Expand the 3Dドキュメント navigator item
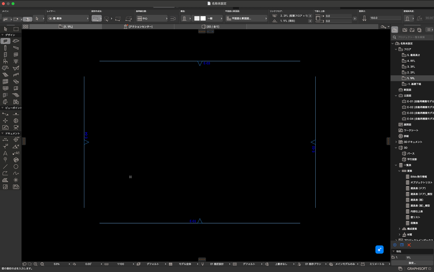Image resolution: width=434 pixels, height=272 pixels. tap(396, 142)
